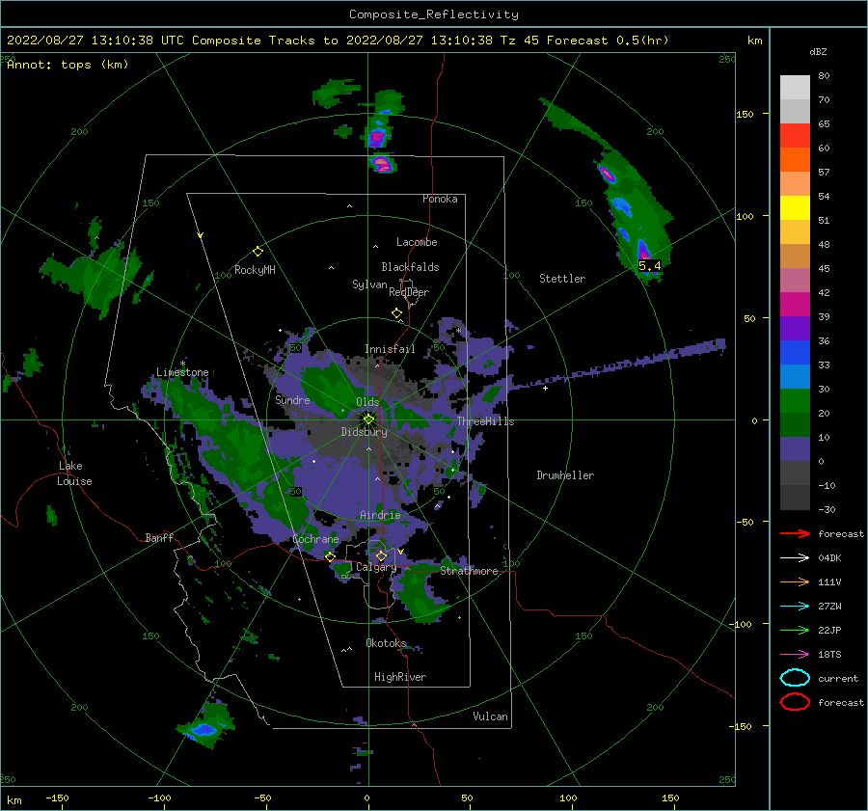
Task: Click the yellow diamond marker by RedDeer
Action: [396, 313]
